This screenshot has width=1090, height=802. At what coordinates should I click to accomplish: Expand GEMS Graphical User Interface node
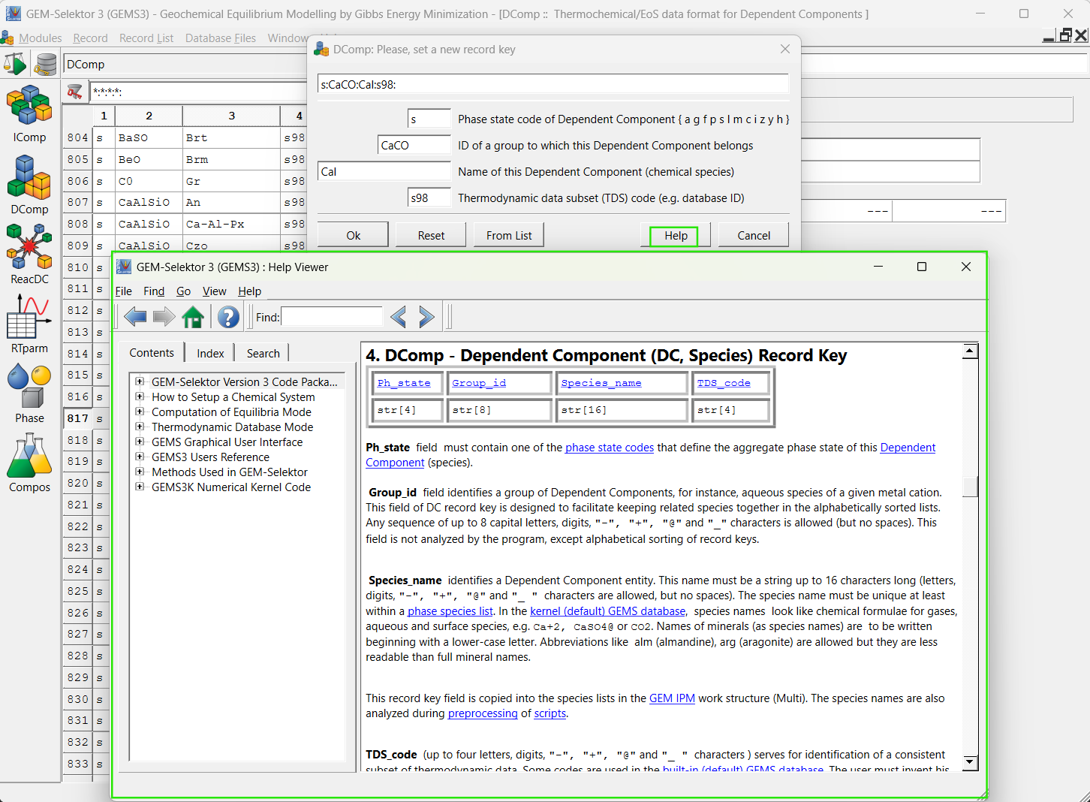coord(140,442)
